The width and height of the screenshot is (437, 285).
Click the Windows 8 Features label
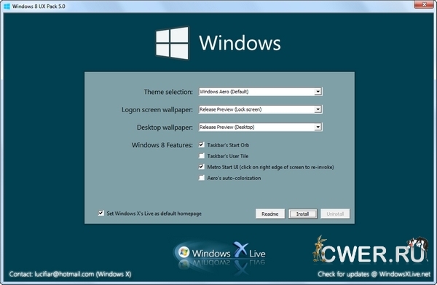(x=162, y=145)
